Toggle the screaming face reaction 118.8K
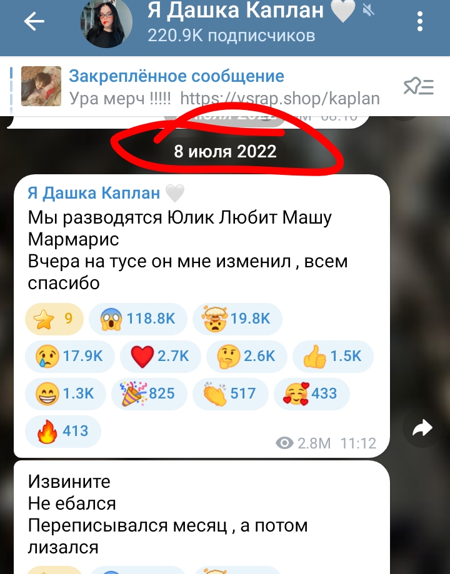This screenshot has height=574, width=450. (137, 319)
